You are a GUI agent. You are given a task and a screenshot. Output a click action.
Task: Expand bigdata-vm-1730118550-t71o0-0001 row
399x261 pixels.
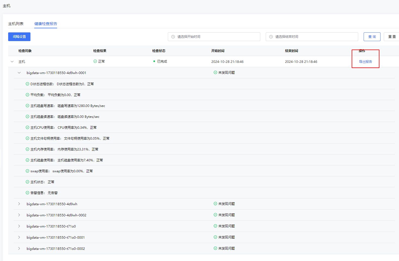[19, 237]
